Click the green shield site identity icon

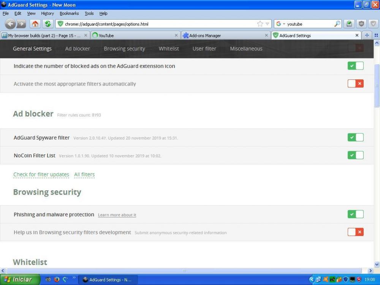pyautogui.click(x=60, y=24)
